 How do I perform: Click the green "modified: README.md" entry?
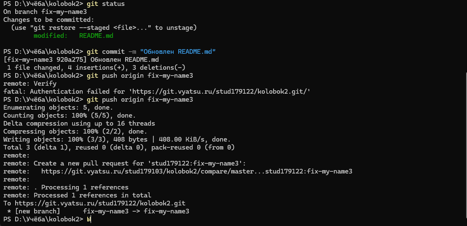(73, 36)
